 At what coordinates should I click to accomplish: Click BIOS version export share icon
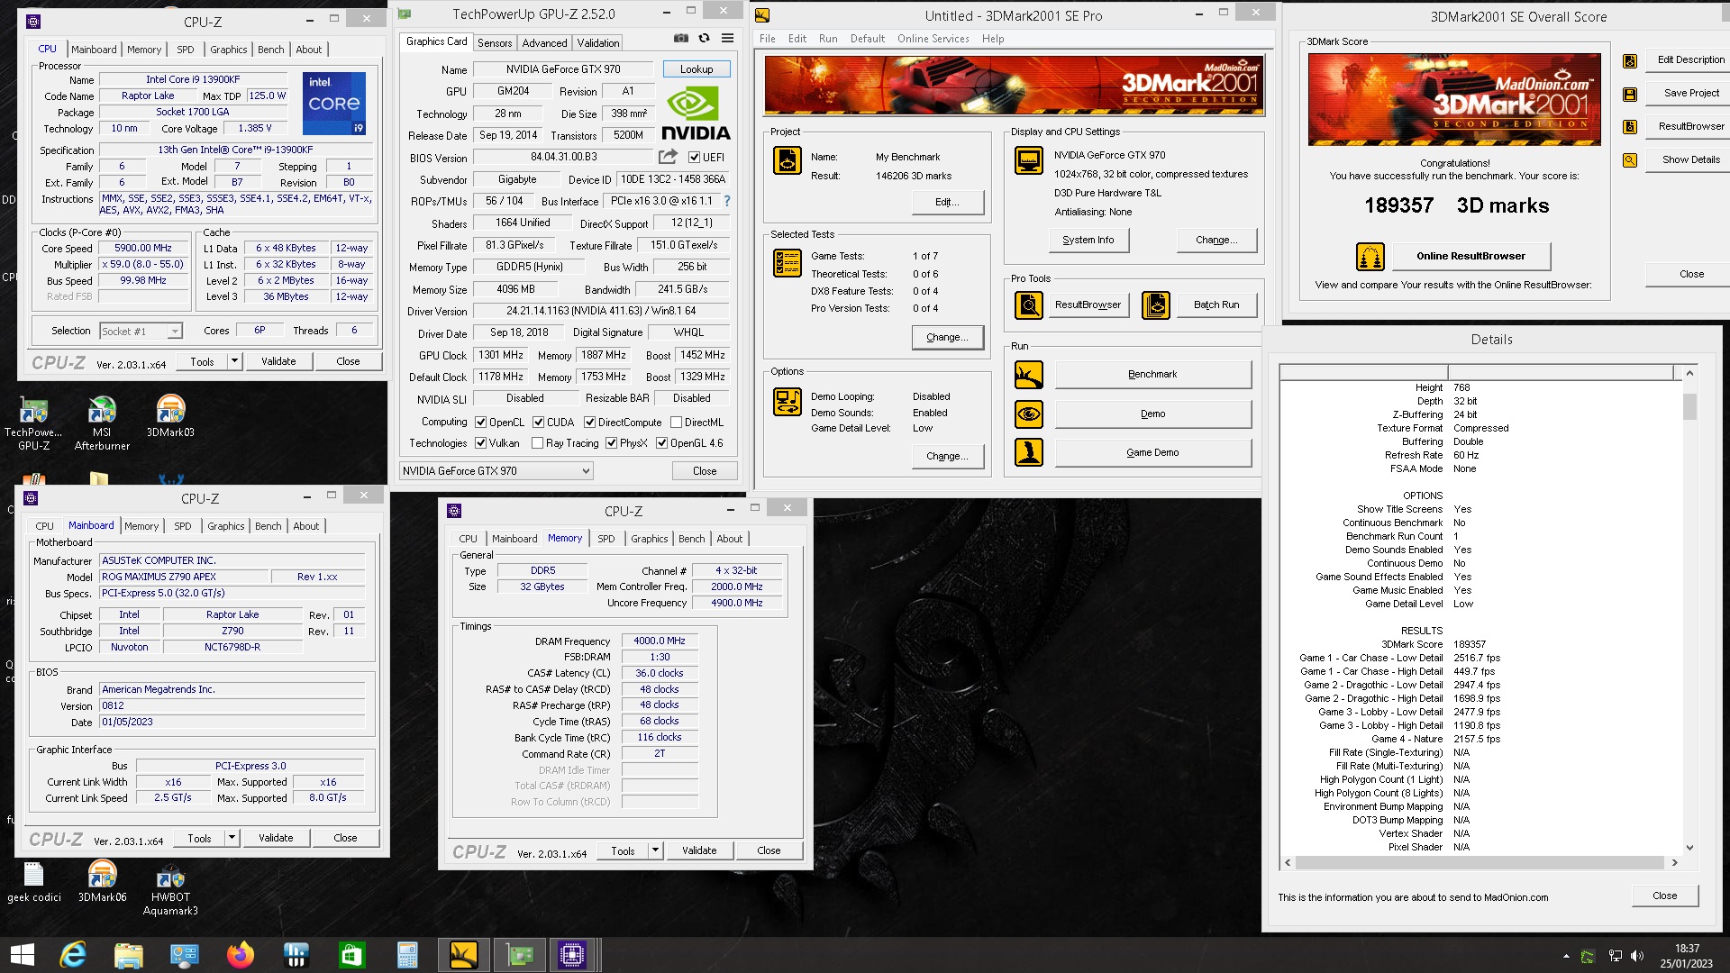pos(668,157)
